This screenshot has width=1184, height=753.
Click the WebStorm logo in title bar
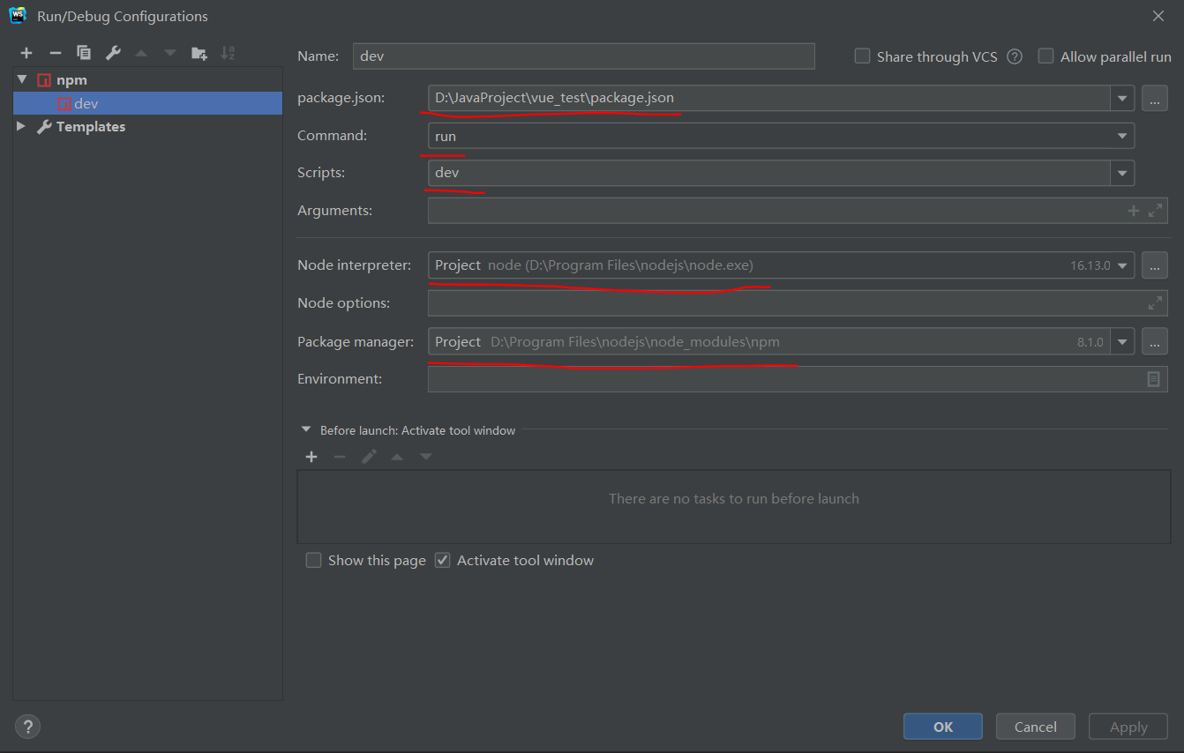click(x=18, y=16)
